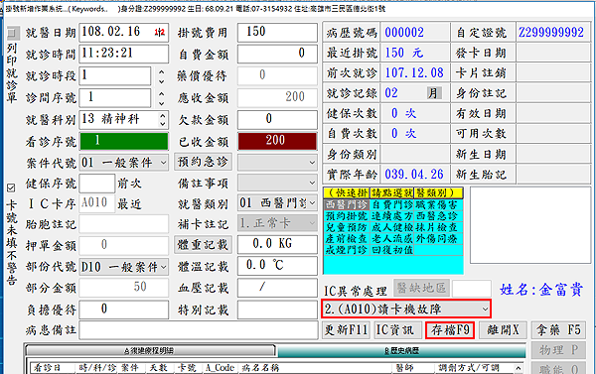Click the 就醫科別 spinner up arrow
Screen dimensions: 596x374
pos(163,115)
